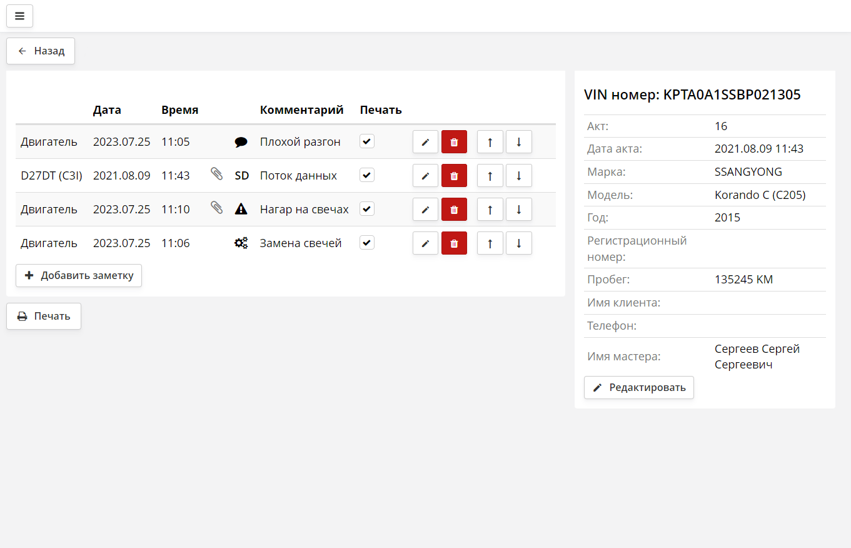Screen dimensions: 851x548
Task: Move 'Нагар на свечах' note up
Action: [x=490, y=210]
